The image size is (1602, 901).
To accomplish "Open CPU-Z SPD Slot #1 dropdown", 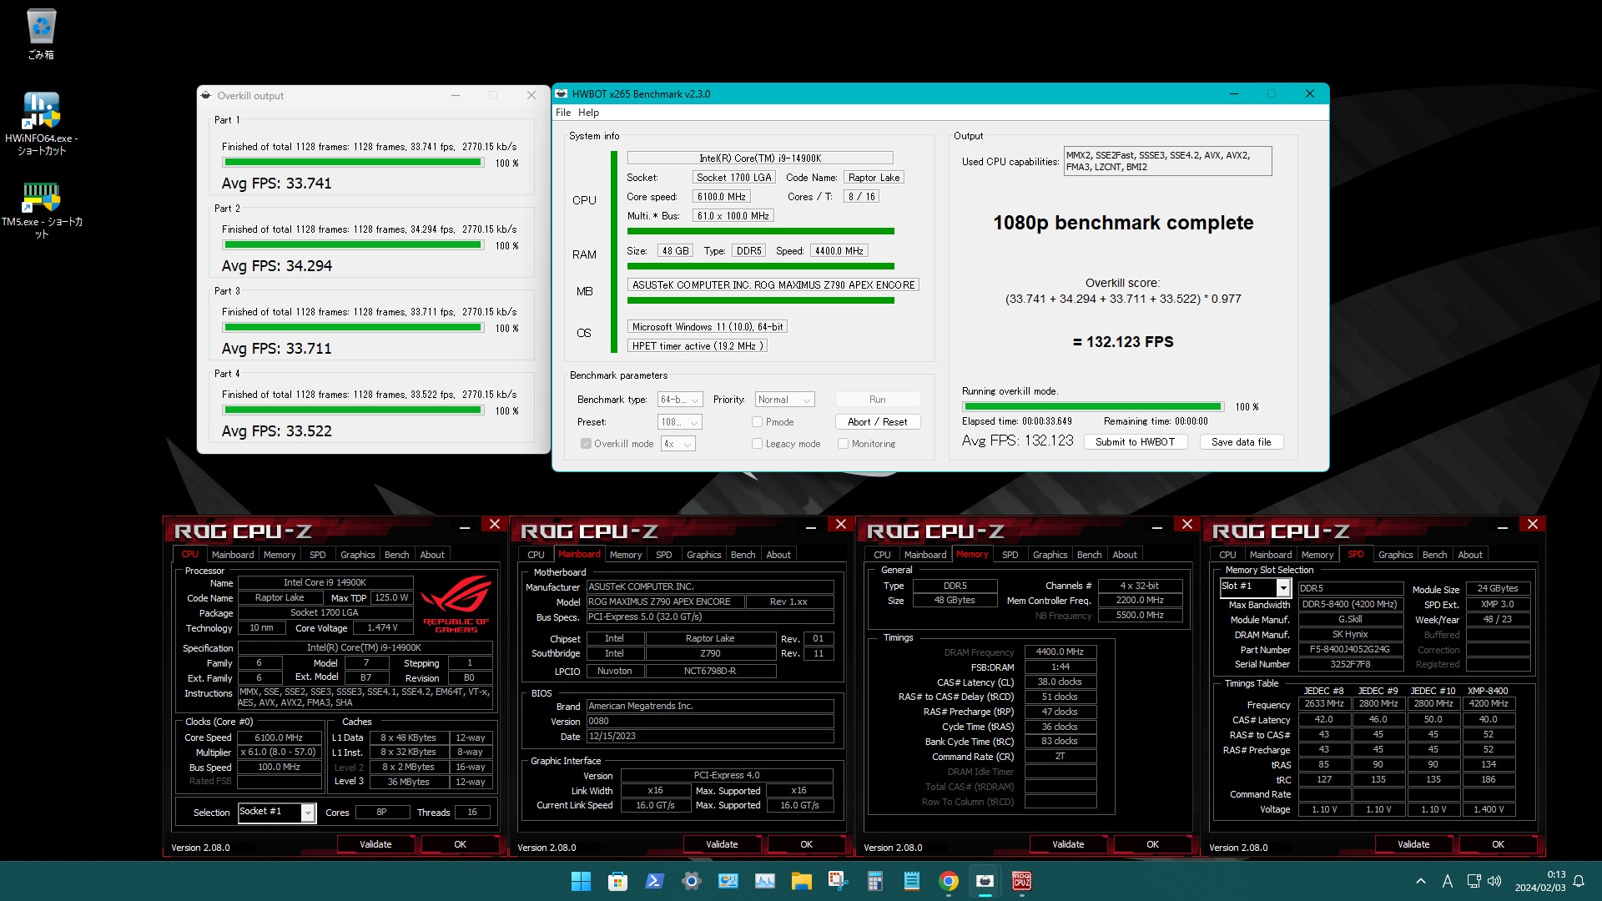I will pyautogui.click(x=1255, y=587).
